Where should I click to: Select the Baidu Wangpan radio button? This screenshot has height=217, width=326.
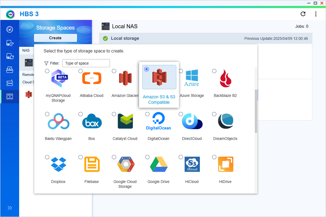[x=47, y=114]
